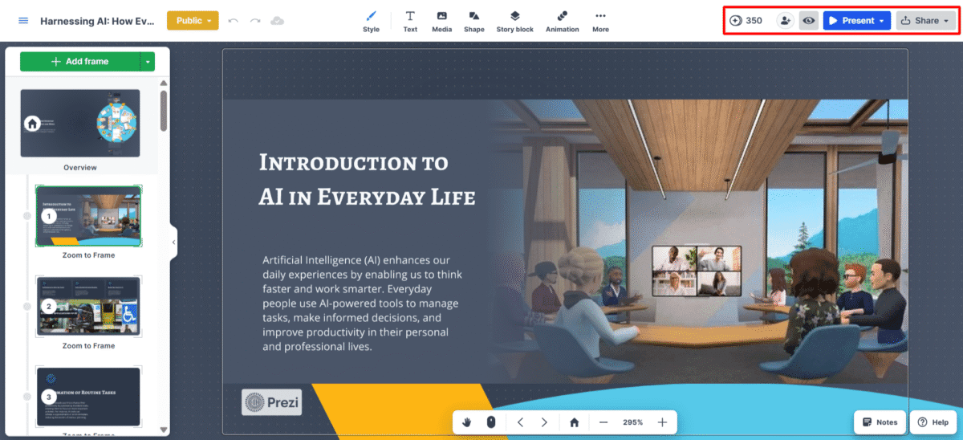The height and width of the screenshot is (440, 963).
Task: Open the Animation panel
Action: point(562,22)
